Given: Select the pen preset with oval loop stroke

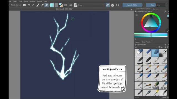Looking at the screenshot, I should pos(147,86).
